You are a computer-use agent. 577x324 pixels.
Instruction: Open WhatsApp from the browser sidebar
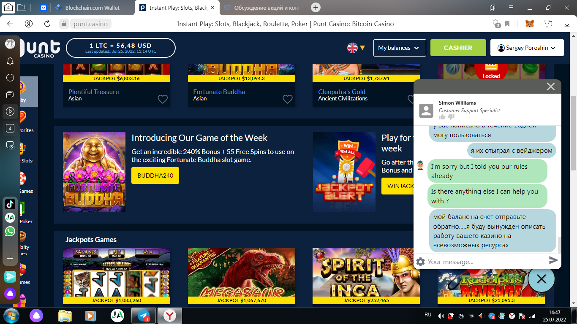coord(10,231)
